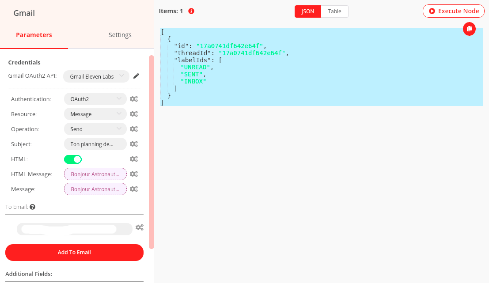Screen dimensions: 489x283
Task: Select the Parameters tab
Action: (34, 35)
